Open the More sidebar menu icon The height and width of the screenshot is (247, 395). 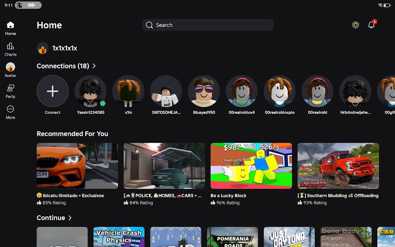tap(10, 109)
